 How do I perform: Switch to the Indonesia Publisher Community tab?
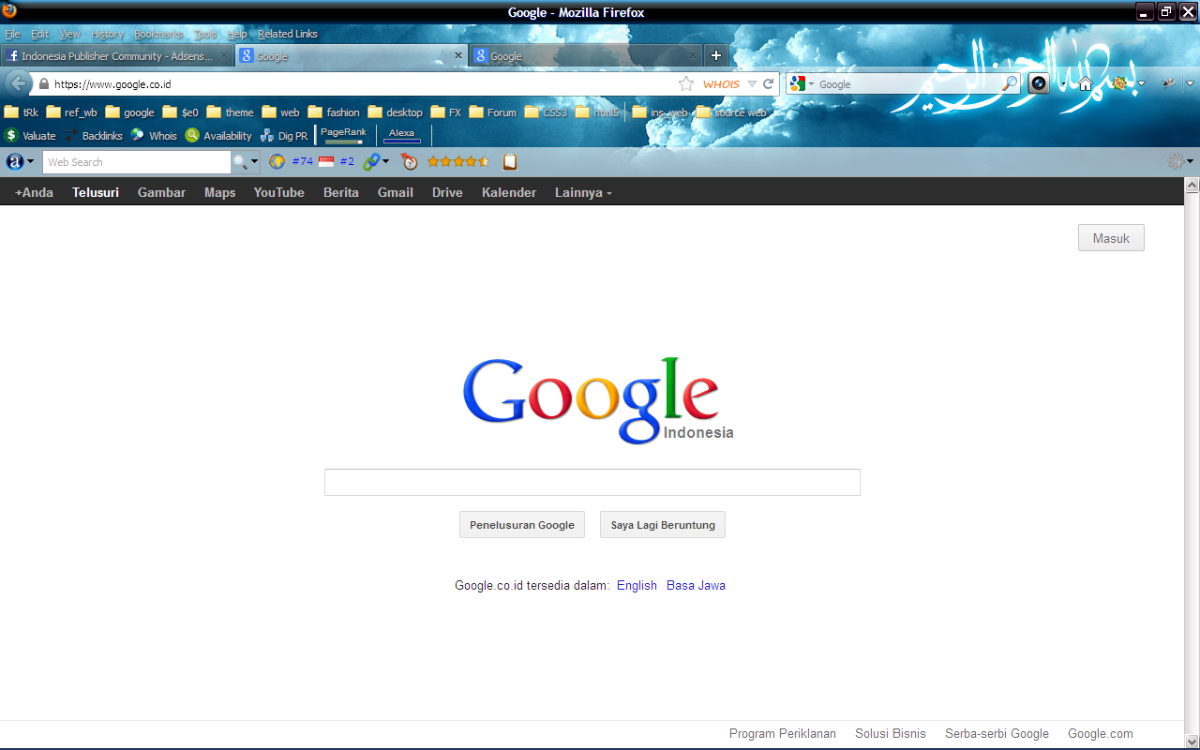[x=116, y=56]
